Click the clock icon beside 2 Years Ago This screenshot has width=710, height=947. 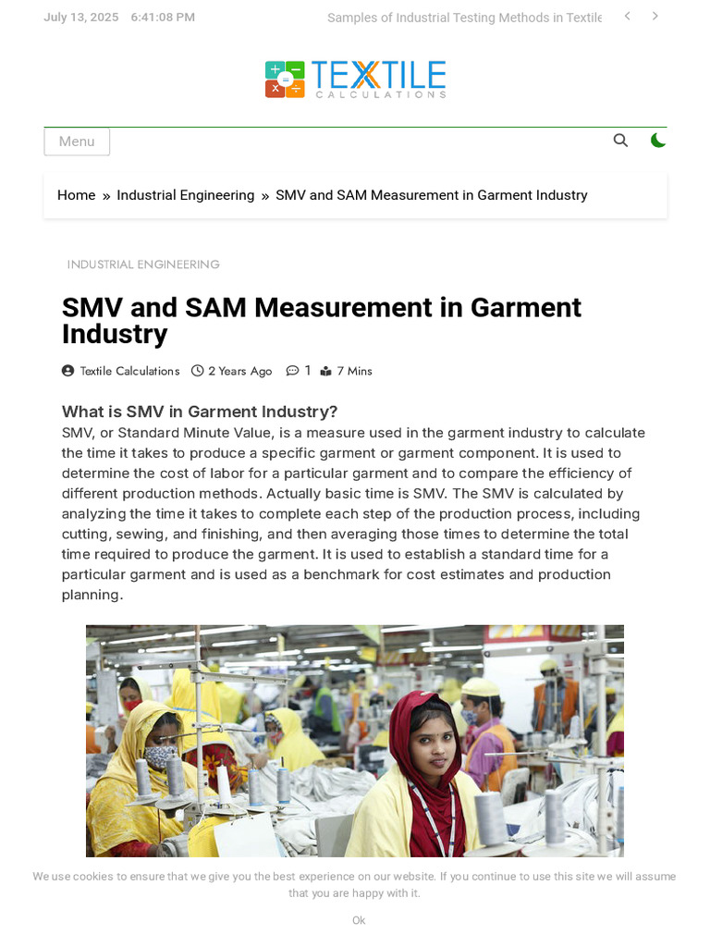(198, 371)
